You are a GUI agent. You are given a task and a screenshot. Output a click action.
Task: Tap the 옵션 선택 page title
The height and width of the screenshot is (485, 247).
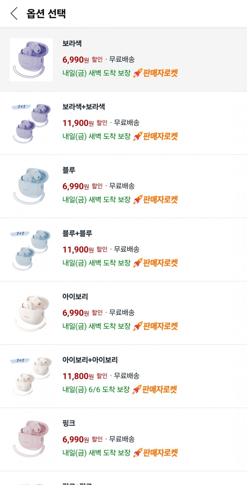[x=46, y=14]
